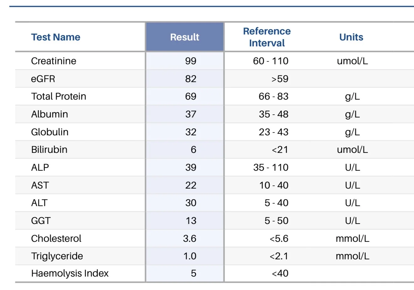
Task: Select the Cholesterol result value 3.6
Action: tap(190, 238)
